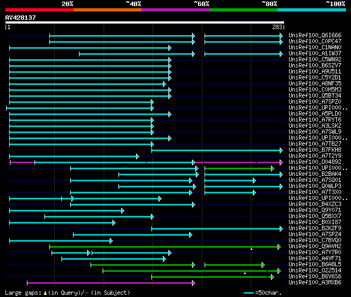Click the UniRef100_Q04892 hit name
Screen dimensions: 351x297
[x=315, y=162]
